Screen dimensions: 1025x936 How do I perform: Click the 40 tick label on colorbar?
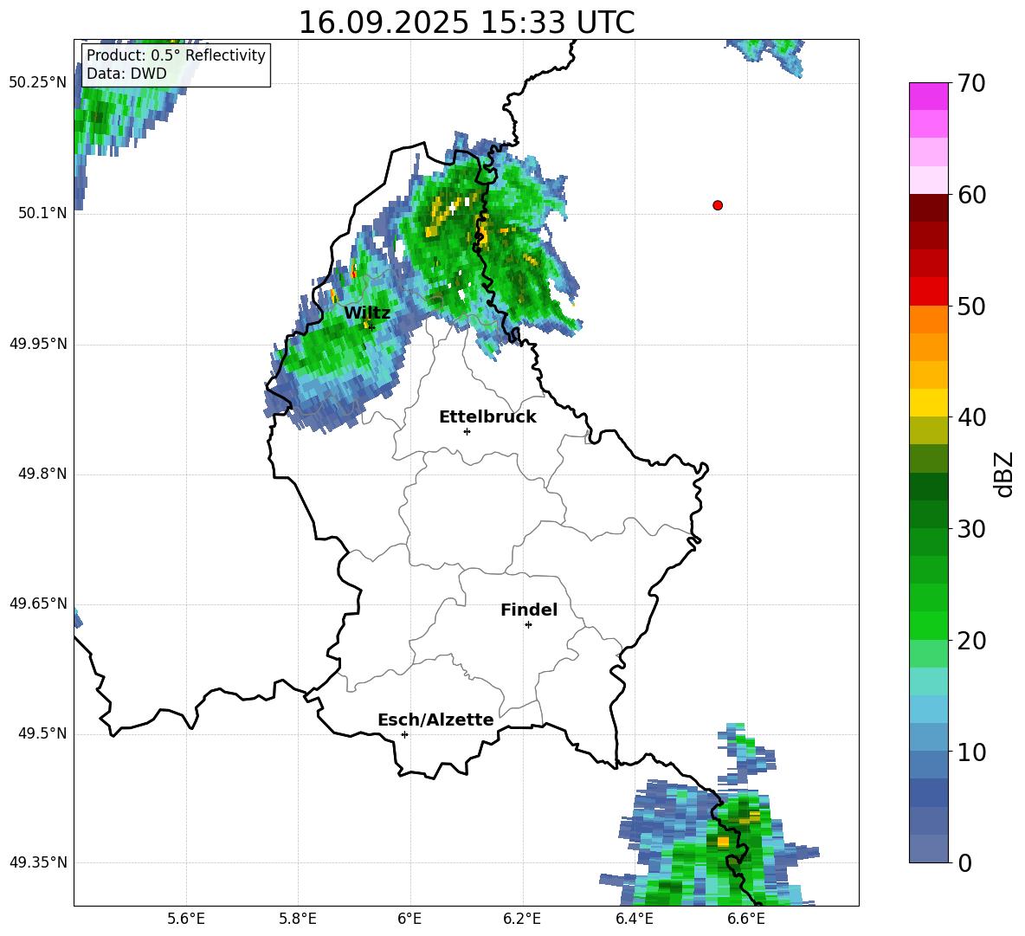coord(971,417)
